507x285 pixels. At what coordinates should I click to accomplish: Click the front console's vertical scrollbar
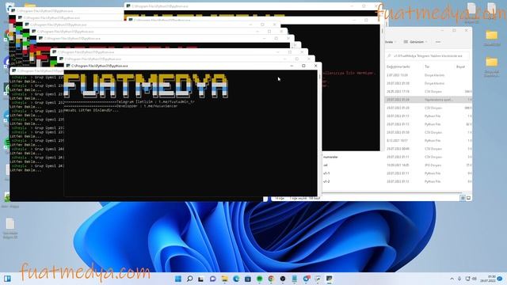319,132
